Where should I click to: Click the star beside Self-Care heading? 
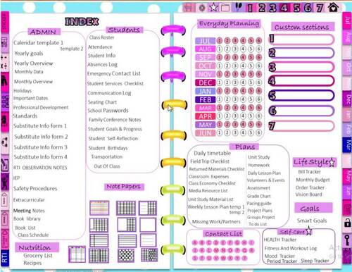point(308,230)
